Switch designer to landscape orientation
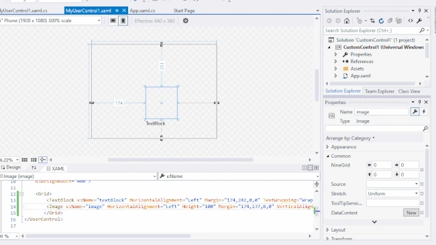 [x=113, y=21]
